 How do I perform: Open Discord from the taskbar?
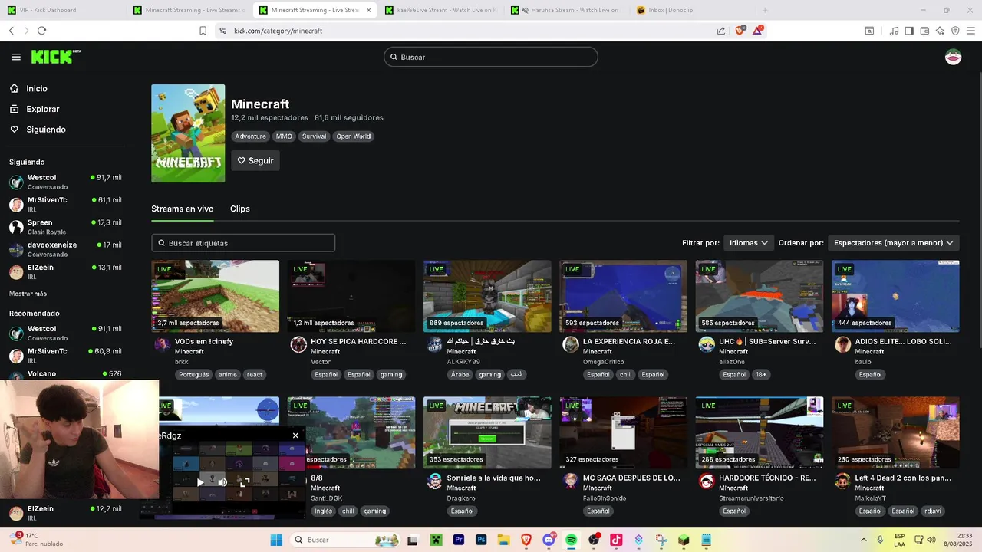click(549, 540)
